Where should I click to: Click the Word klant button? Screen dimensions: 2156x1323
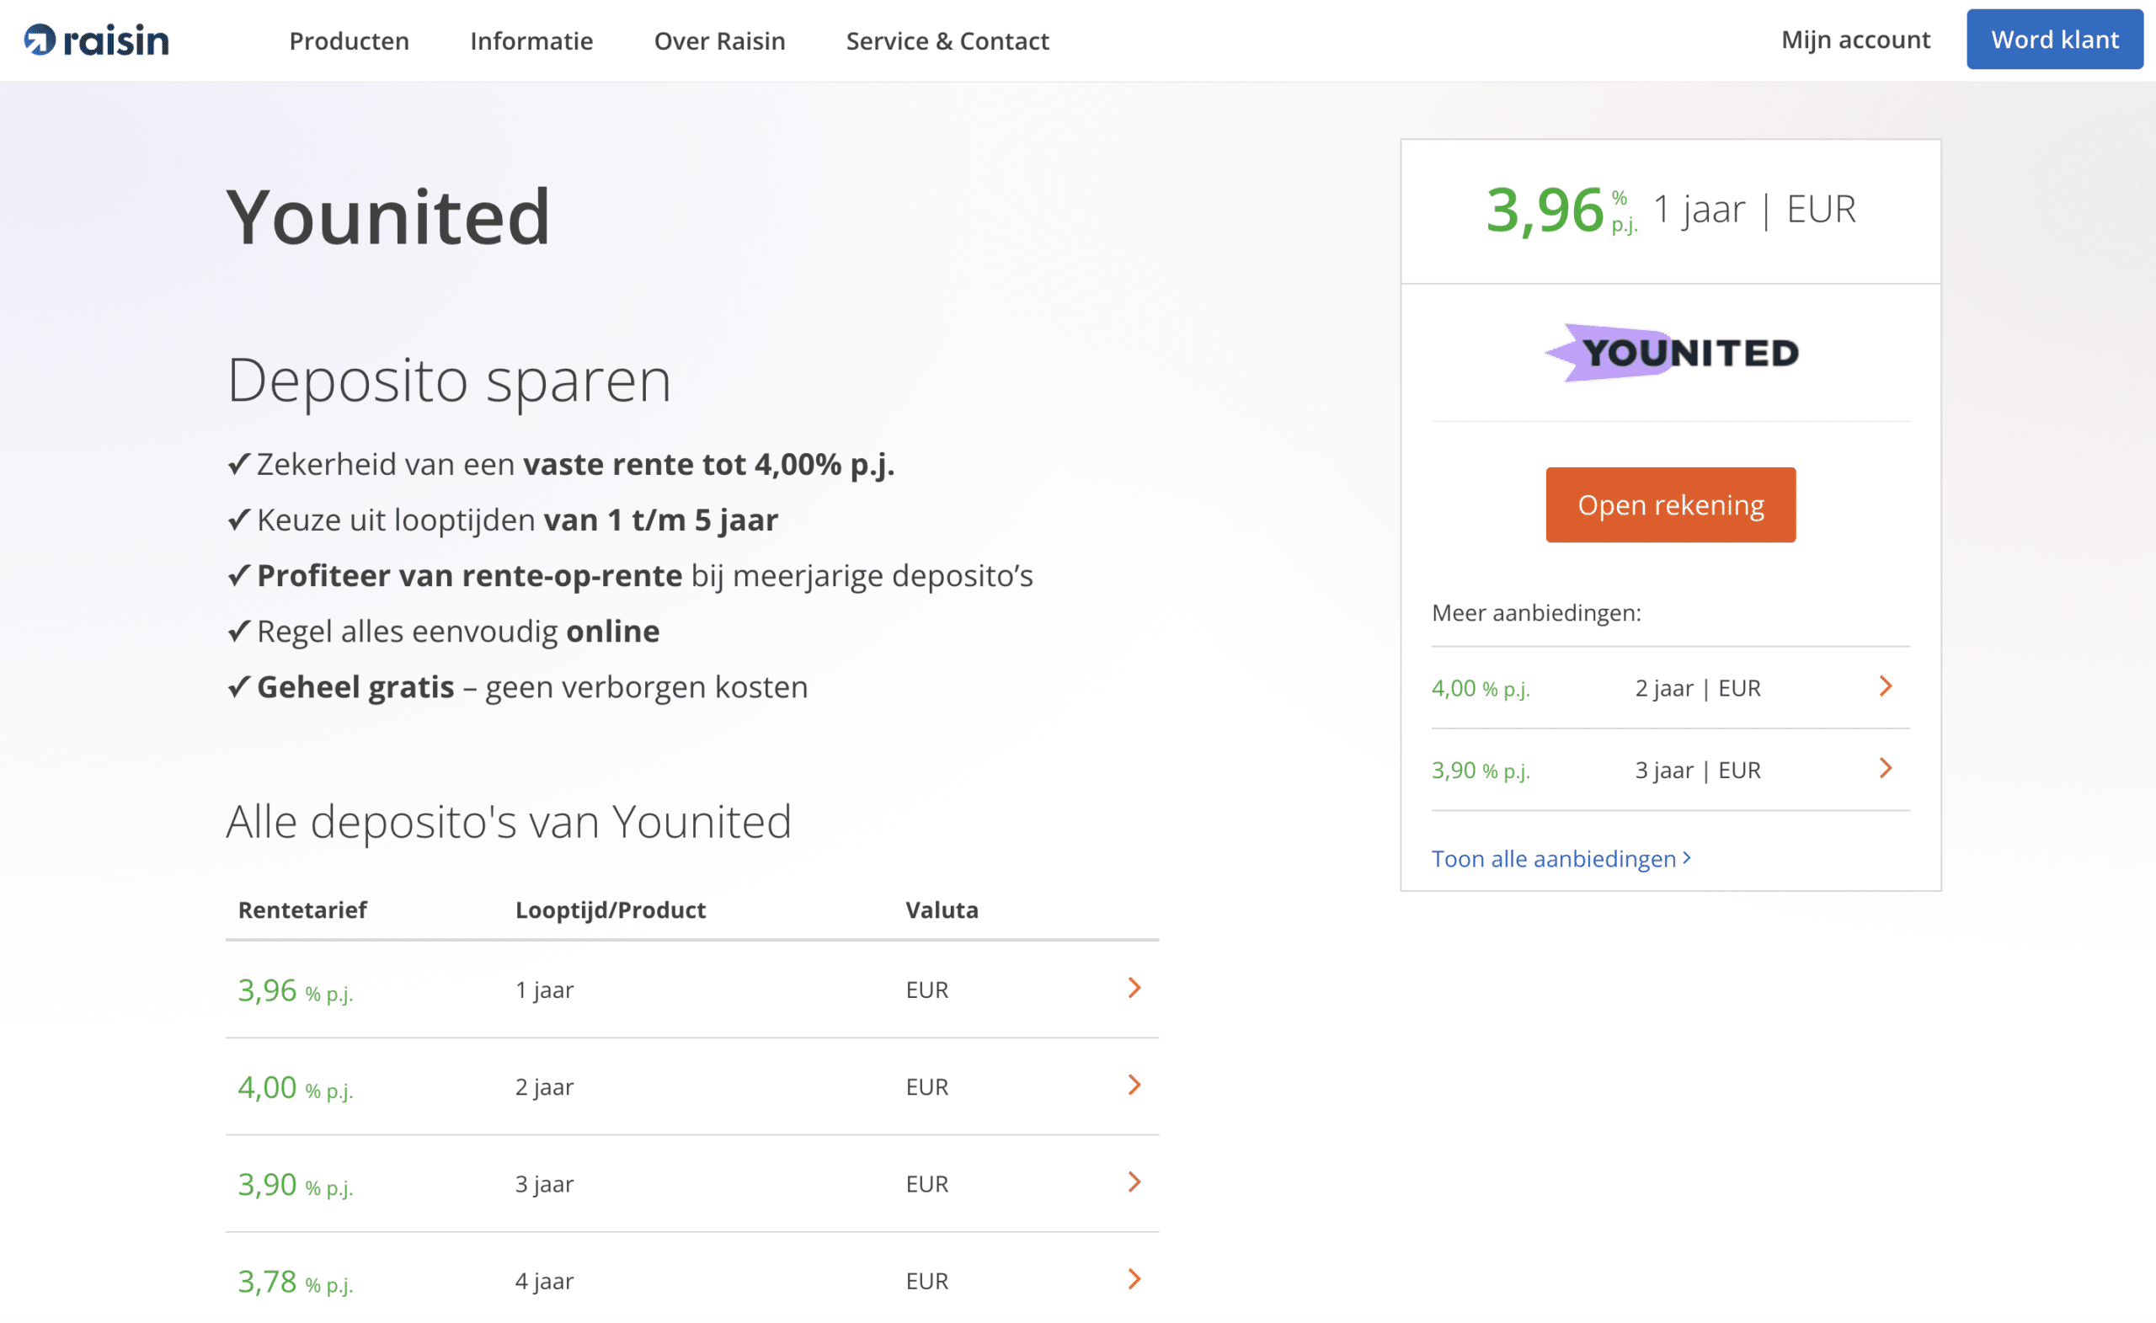[x=2054, y=40]
